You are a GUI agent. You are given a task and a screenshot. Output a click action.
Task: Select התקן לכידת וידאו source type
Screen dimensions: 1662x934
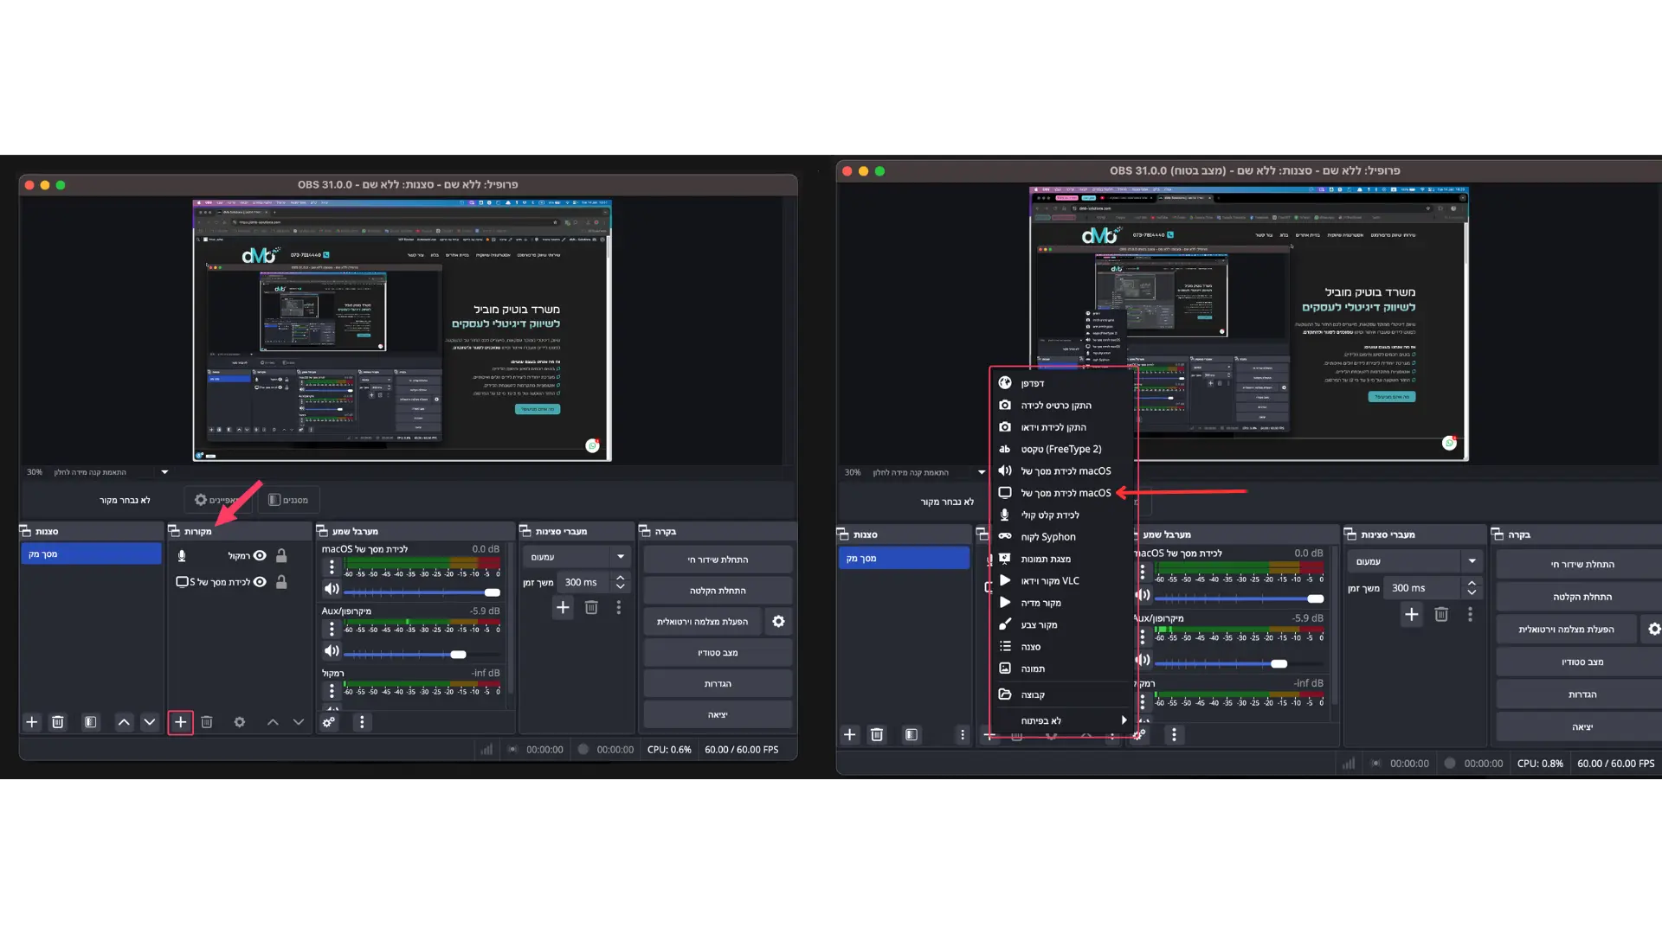pos(1064,427)
